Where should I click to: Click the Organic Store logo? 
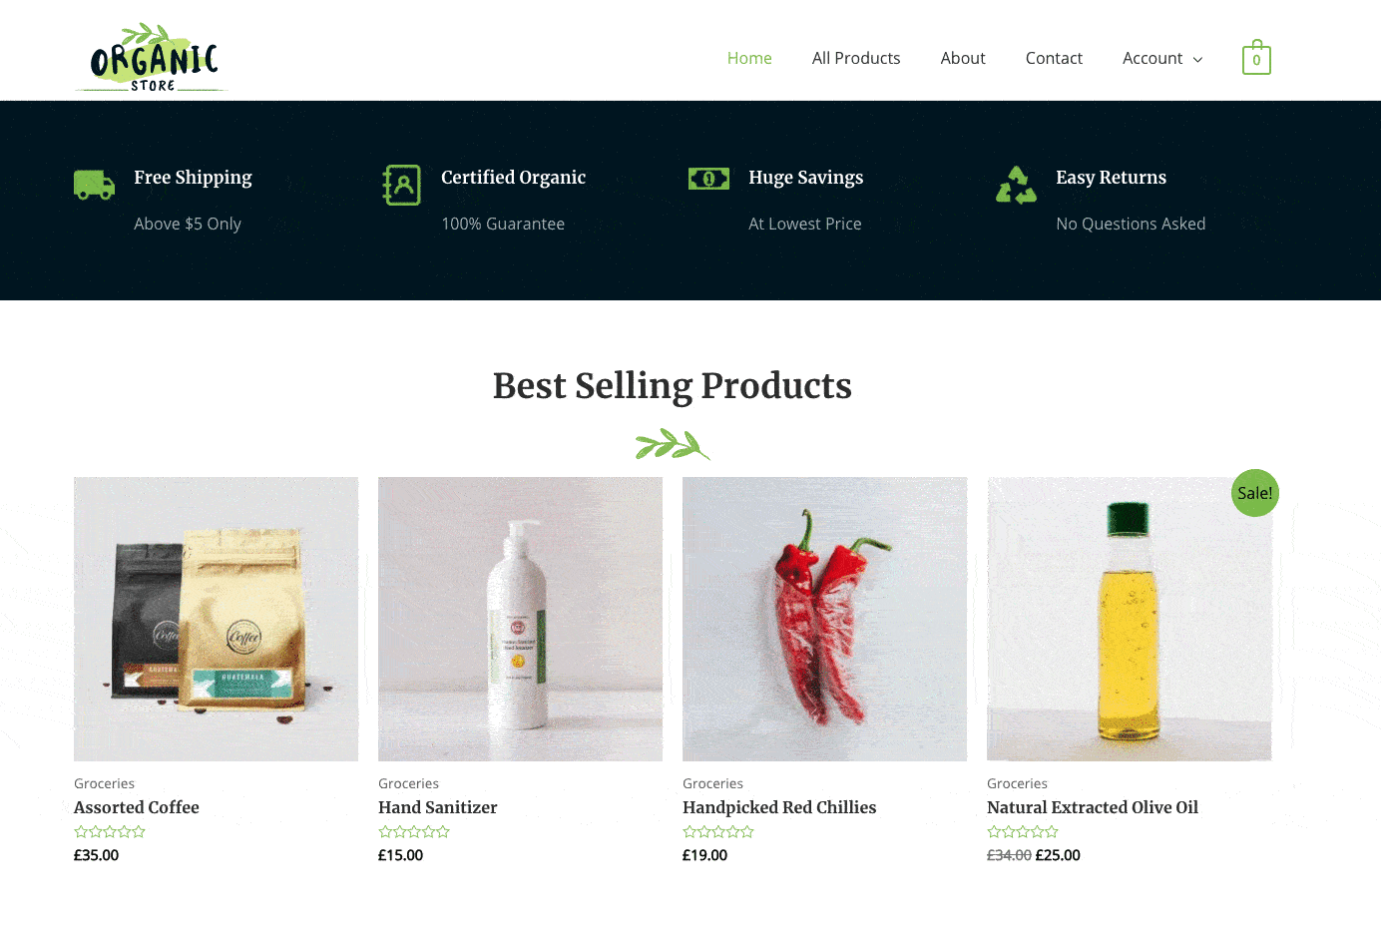pos(153,58)
